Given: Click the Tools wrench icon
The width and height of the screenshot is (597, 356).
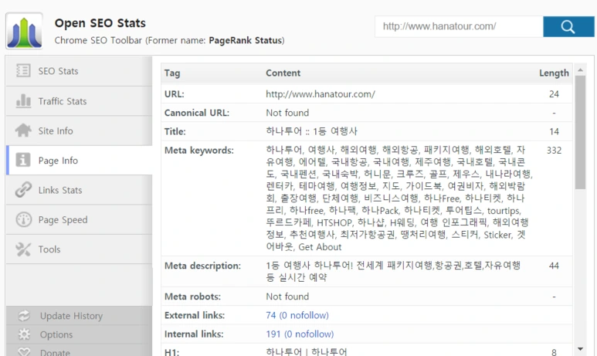Looking at the screenshot, I should (x=23, y=249).
